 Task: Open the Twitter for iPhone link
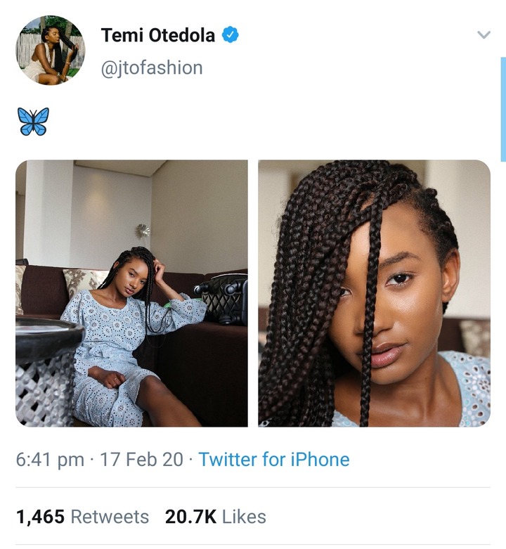274,459
